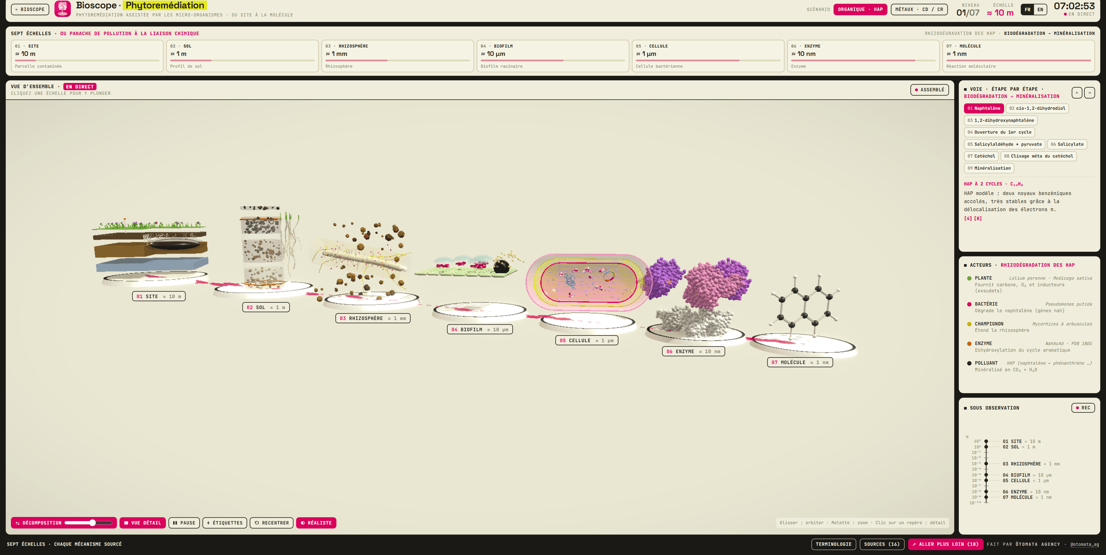The width and height of the screenshot is (1106, 555).
Task: Open the 07 Molécule scale card
Action: tap(1018, 56)
